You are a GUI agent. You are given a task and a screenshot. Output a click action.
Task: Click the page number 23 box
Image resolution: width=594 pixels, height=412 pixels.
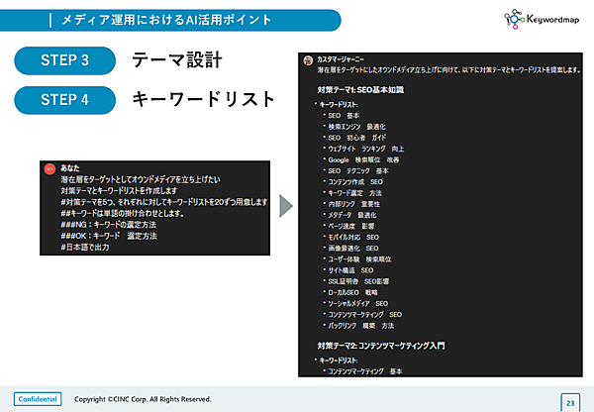coord(570,402)
